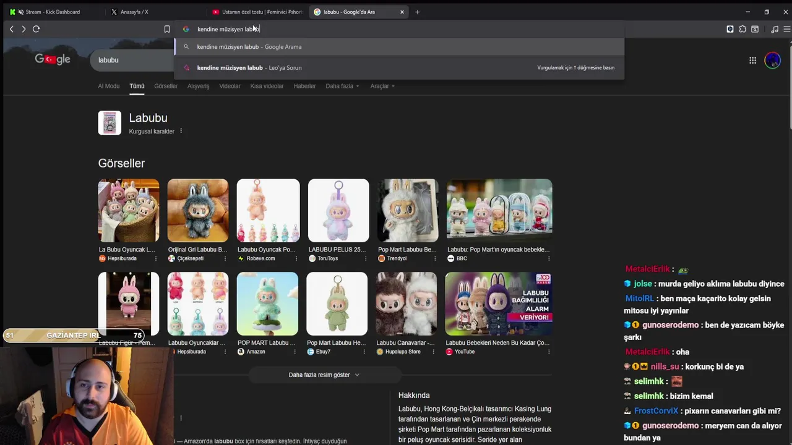The image size is (792, 445).
Task: Open chat user MitoIRL's name
Action: click(639, 299)
